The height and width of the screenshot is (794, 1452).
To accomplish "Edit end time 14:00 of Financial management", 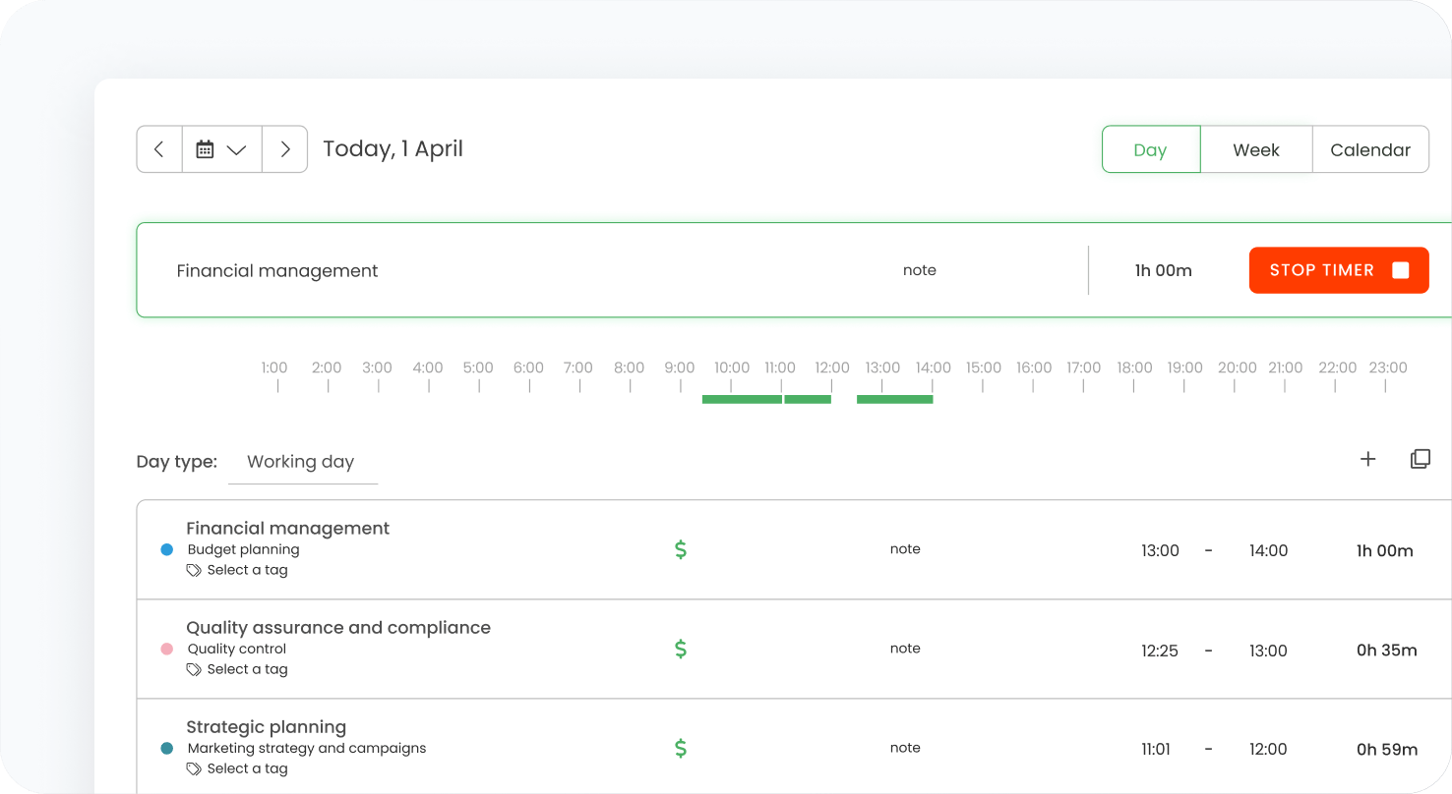I will tap(1268, 551).
